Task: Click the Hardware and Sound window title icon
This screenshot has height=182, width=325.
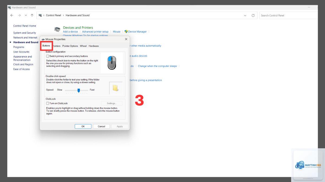Action: [x=9, y=8]
